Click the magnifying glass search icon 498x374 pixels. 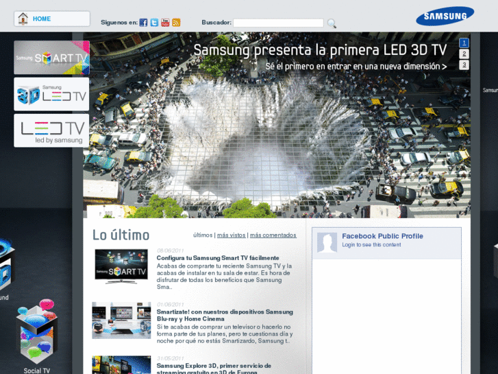[x=332, y=23]
